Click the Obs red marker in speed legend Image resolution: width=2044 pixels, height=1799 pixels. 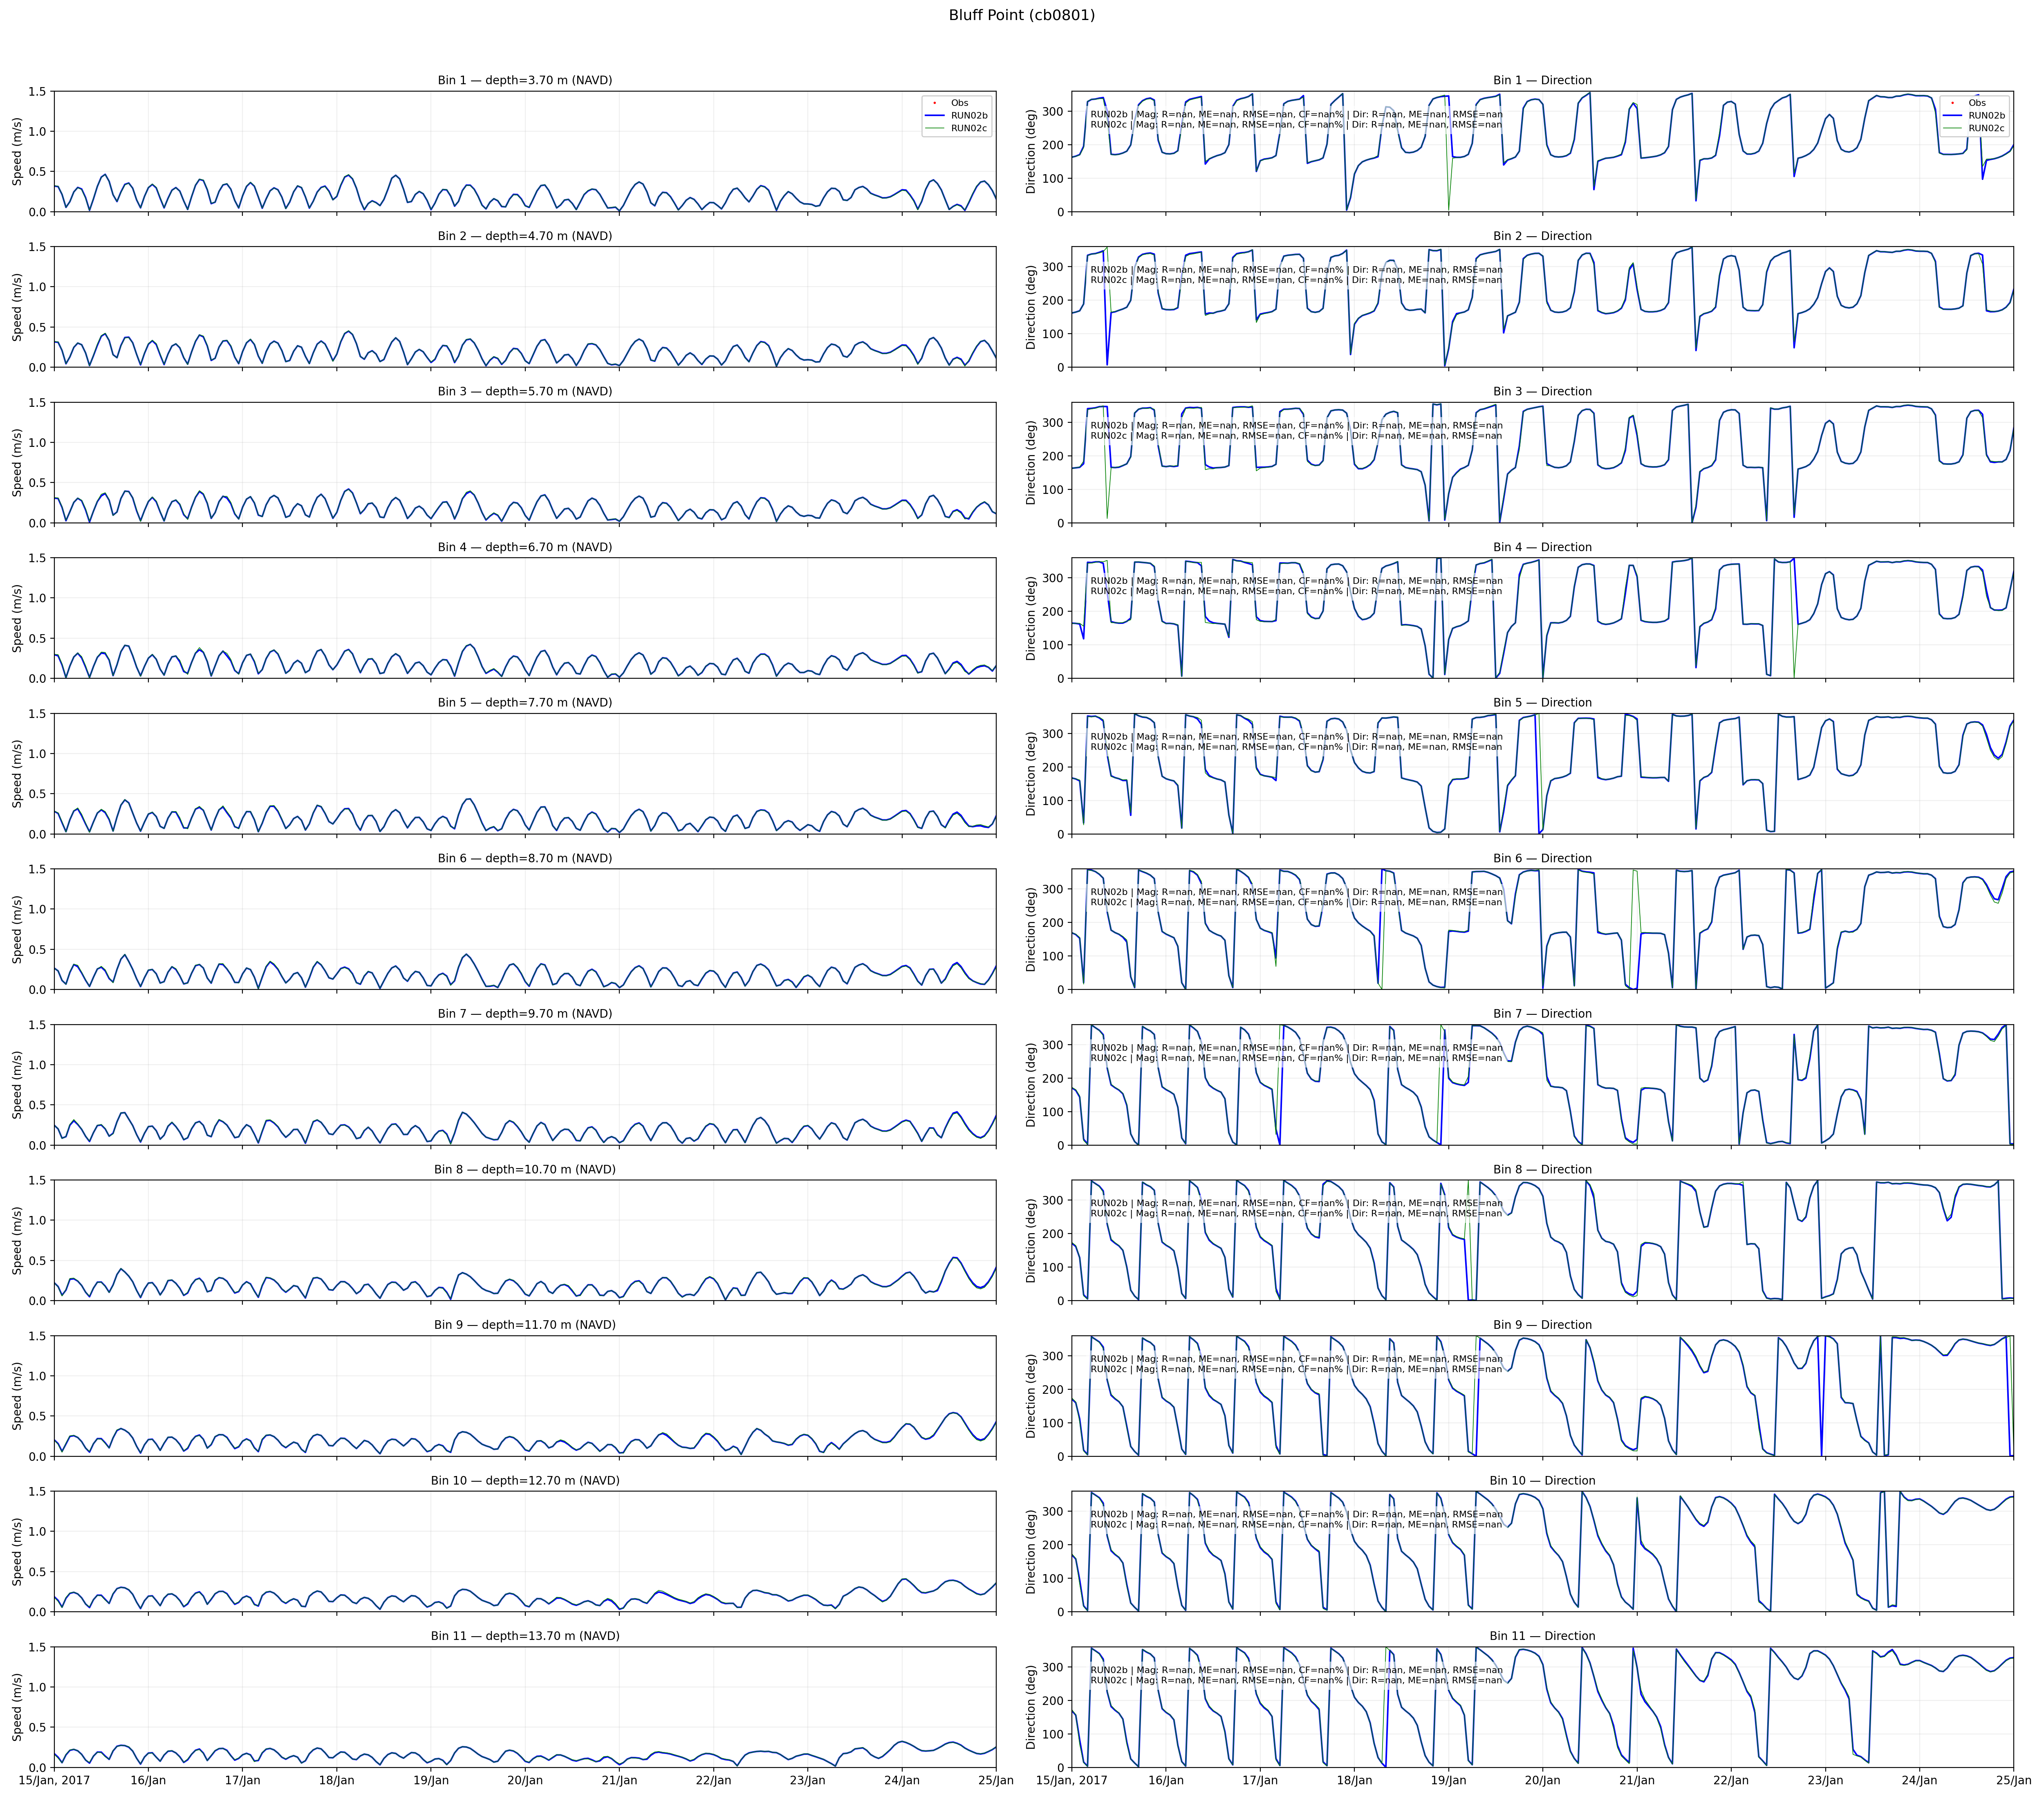(x=934, y=103)
